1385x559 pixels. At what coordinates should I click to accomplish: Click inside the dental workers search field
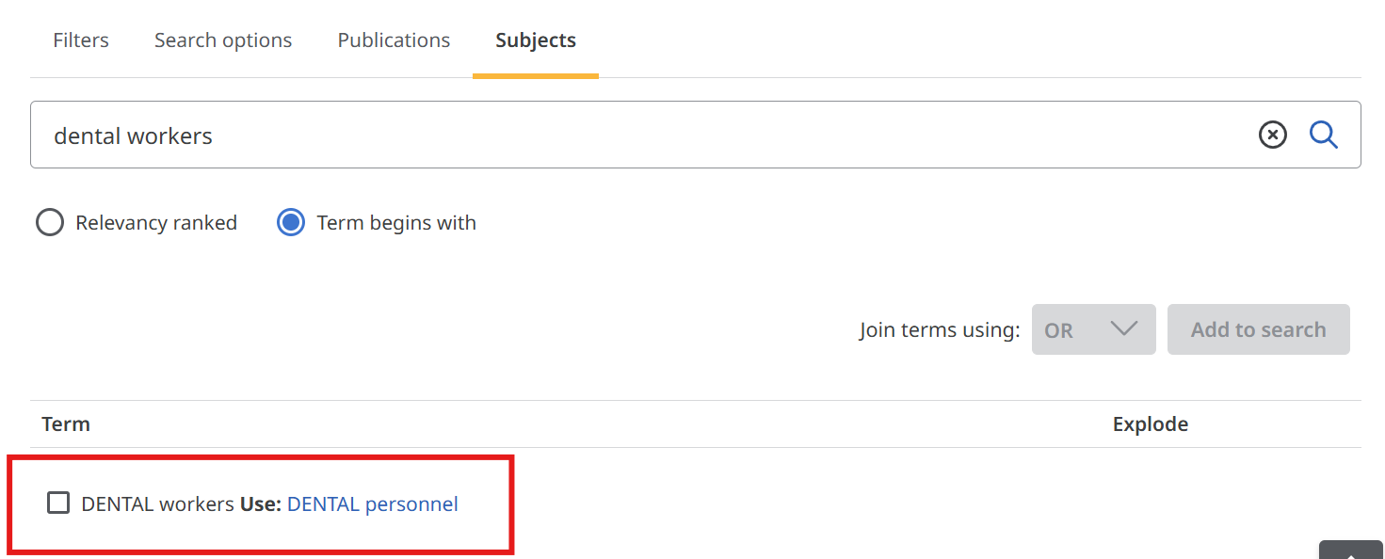[x=640, y=136]
